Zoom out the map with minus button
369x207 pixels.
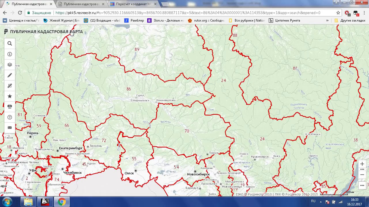tap(362, 175)
